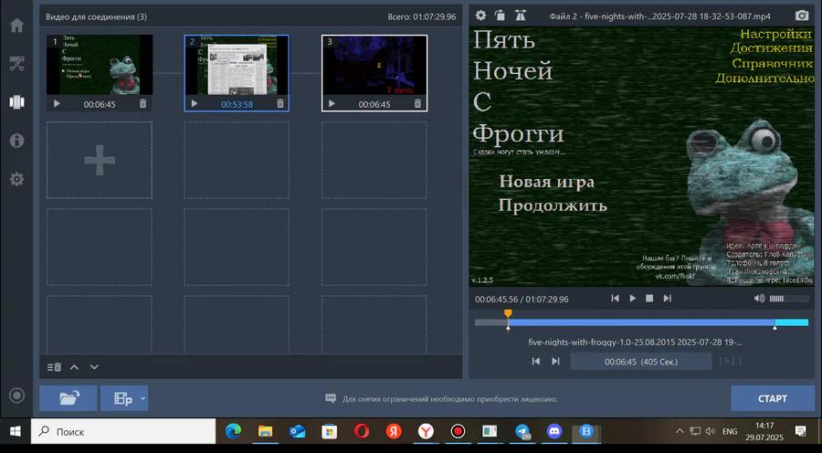The height and width of the screenshot is (453, 822).
Task: Rotate the preview video
Action: click(501, 16)
